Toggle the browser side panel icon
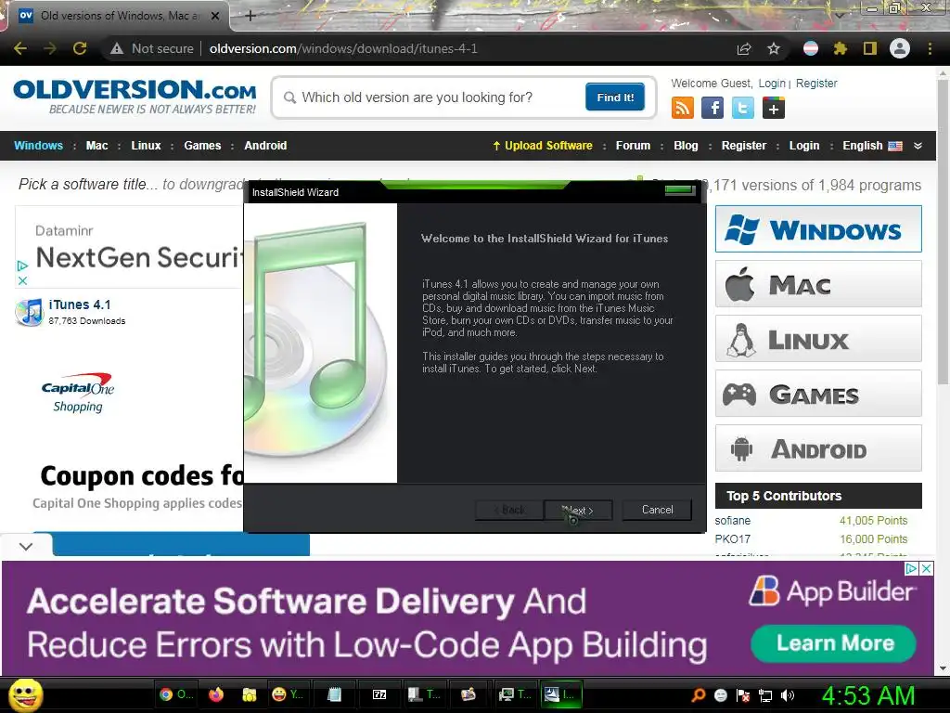The width and height of the screenshot is (950, 713). [870, 48]
